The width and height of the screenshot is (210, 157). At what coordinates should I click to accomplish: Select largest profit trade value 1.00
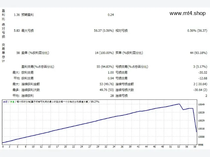[x=111, y=73]
